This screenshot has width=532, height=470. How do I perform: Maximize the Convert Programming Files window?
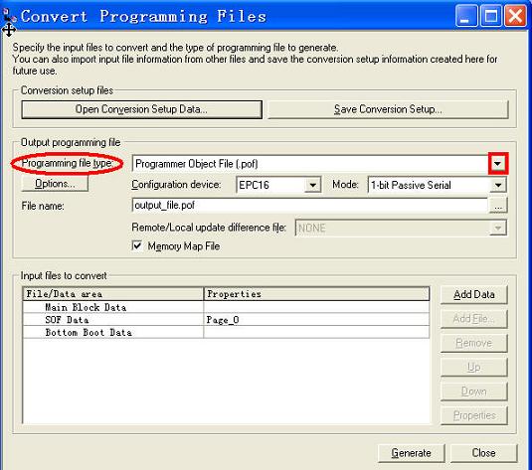(490, 16)
